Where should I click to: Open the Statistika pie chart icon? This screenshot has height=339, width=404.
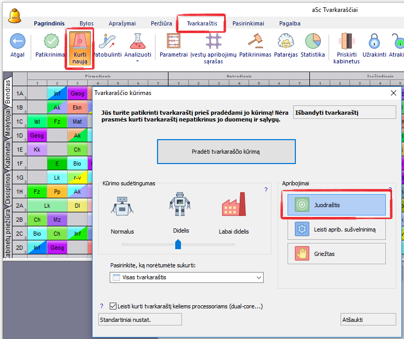tap(312, 41)
